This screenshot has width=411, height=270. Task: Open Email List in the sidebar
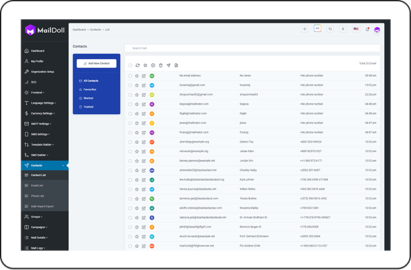(x=37, y=186)
